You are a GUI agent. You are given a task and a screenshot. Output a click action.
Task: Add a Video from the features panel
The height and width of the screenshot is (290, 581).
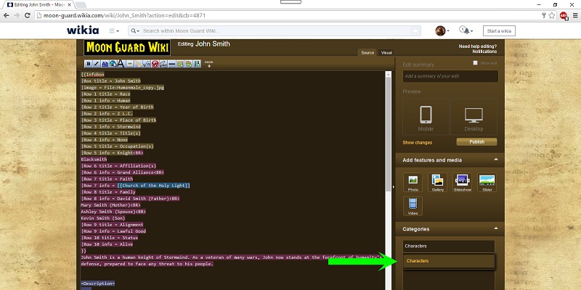[x=413, y=206]
